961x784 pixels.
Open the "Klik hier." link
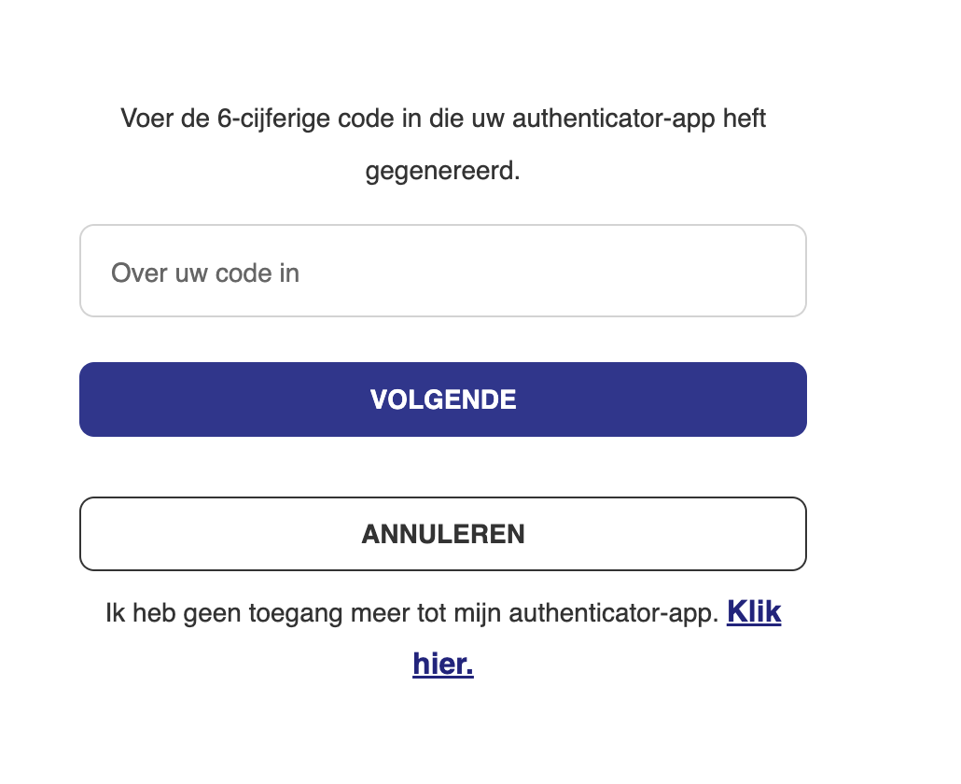click(x=753, y=613)
